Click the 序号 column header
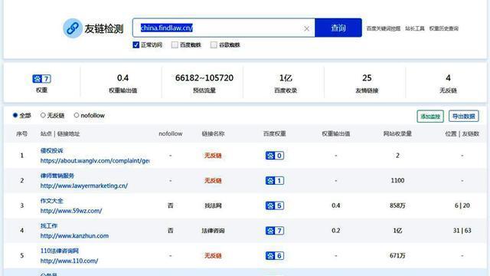 coord(22,134)
